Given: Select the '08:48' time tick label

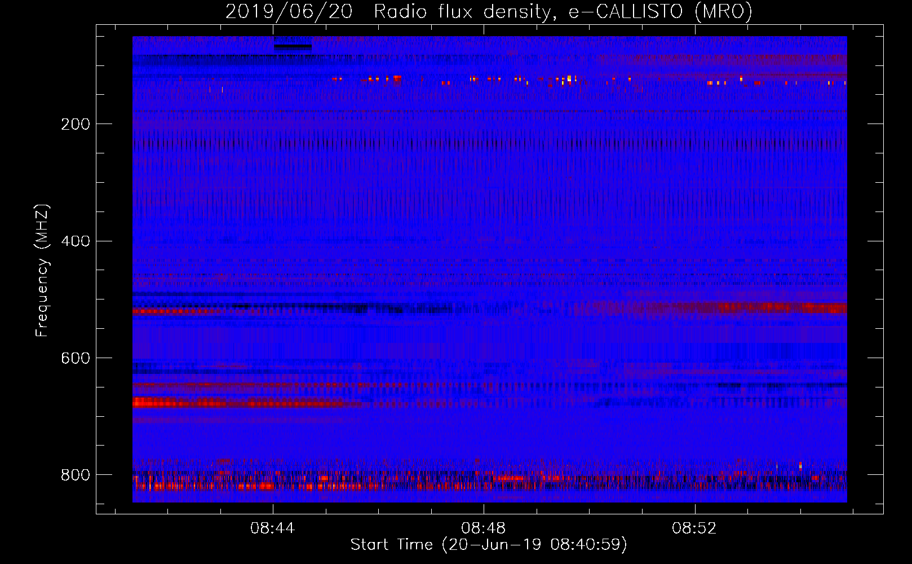Looking at the screenshot, I should [484, 528].
